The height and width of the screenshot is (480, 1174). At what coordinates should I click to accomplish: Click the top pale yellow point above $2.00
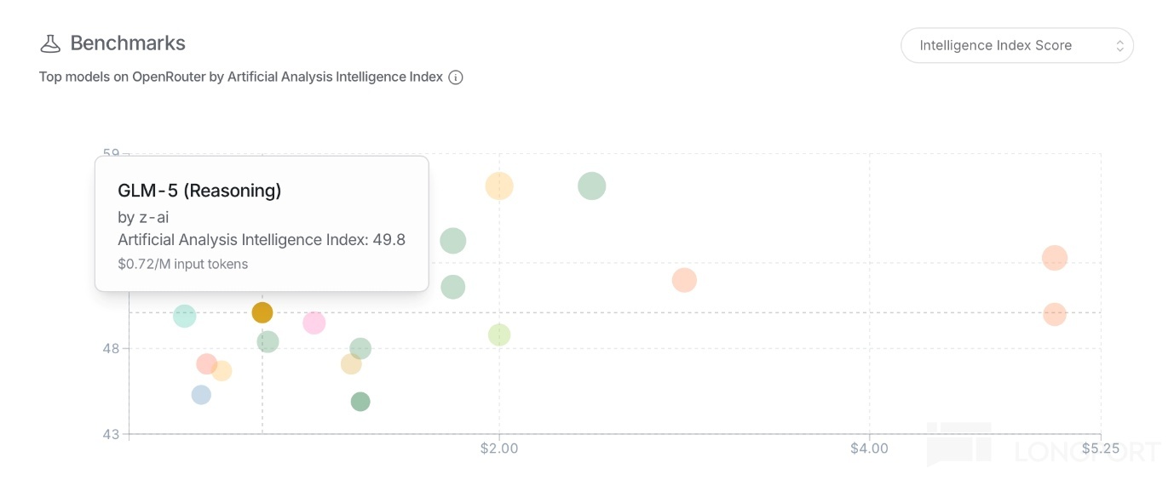[499, 186]
